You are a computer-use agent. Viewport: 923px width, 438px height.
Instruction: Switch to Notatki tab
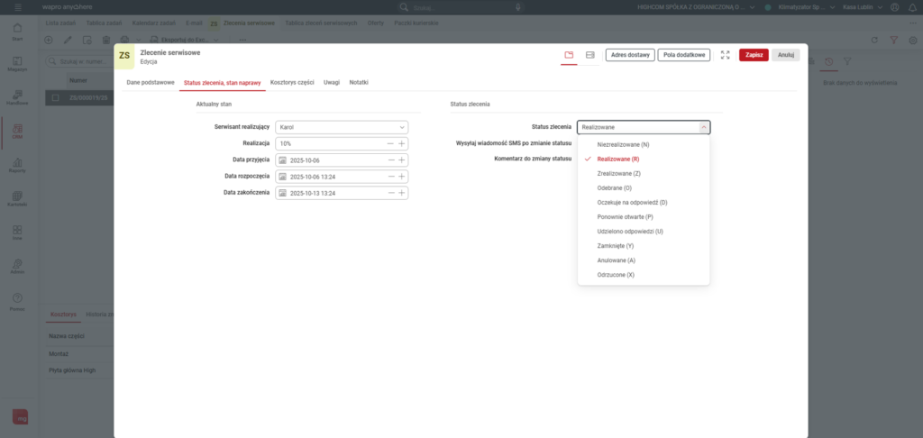tap(359, 82)
